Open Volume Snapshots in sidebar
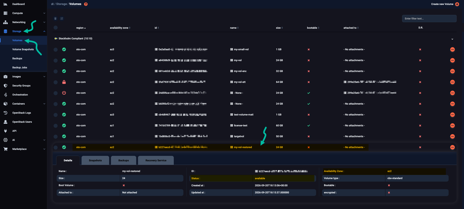 (23, 49)
